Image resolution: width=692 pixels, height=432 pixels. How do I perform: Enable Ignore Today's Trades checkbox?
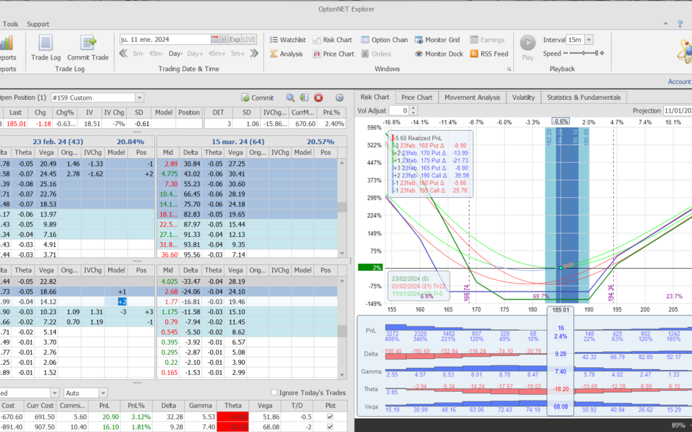[x=275, y=392]
